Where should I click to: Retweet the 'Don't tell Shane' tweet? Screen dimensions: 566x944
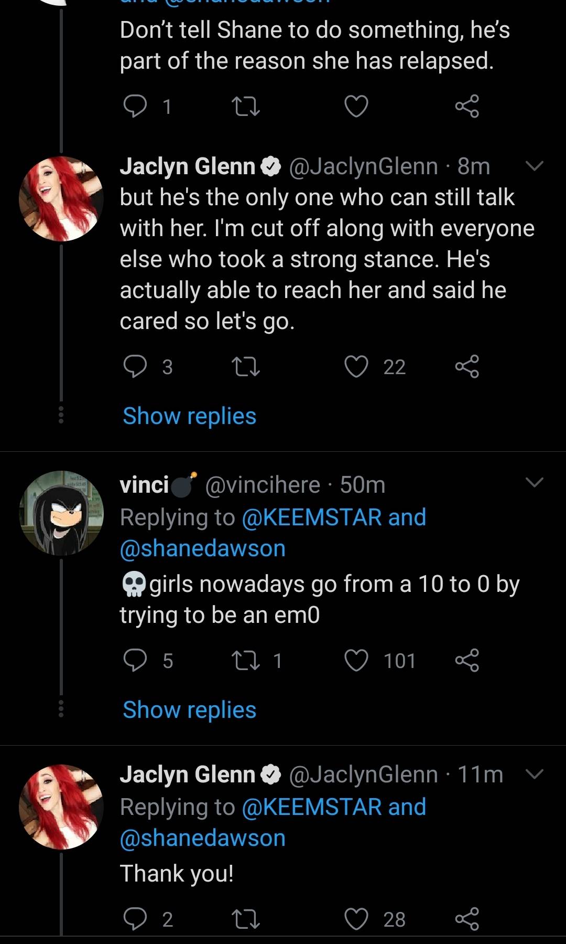(x=246, y=107)
